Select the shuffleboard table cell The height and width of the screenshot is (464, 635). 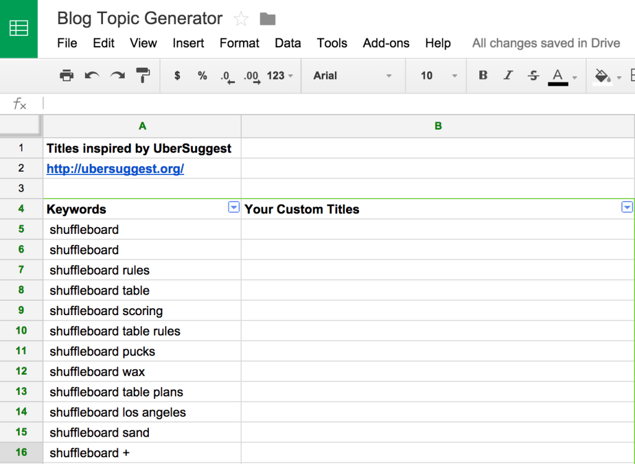click(x=142, y=290)
